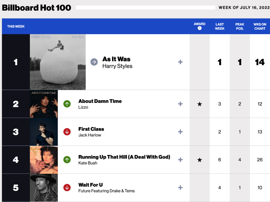Viewport: 270px width, 202px height.
Task: Open Lizzo's About Damn Time cover art
Action: point(44,104)
